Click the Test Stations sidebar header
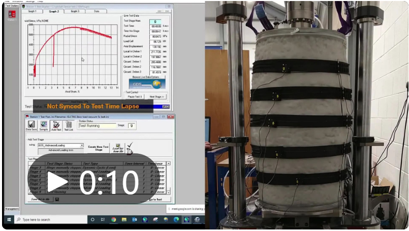This screenshot has height=231, width=409. 12,6
